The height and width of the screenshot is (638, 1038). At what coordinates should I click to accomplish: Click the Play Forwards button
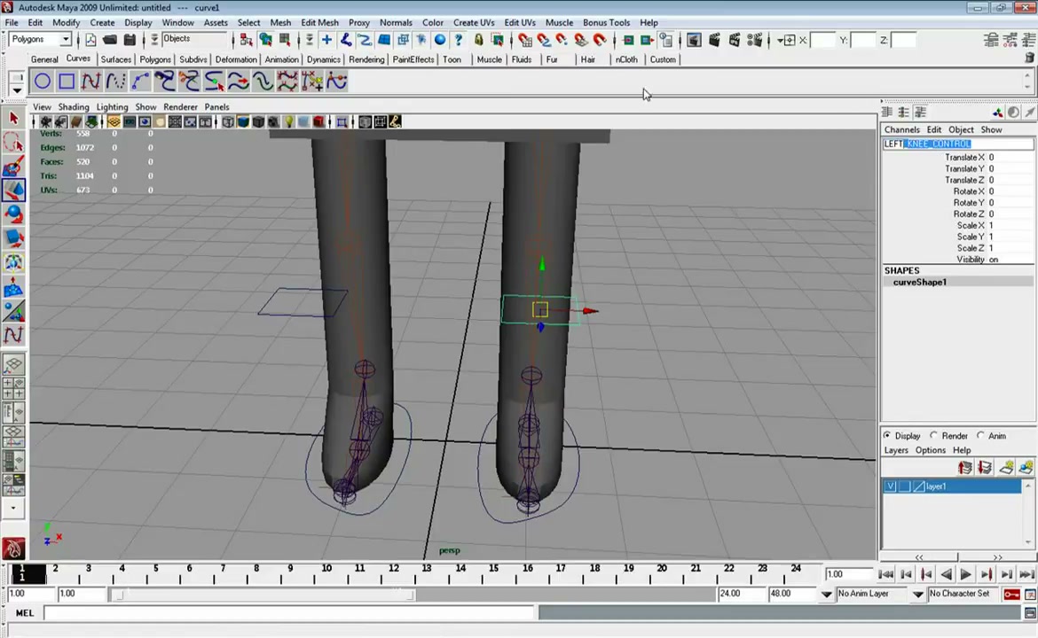tap(966, 574)
